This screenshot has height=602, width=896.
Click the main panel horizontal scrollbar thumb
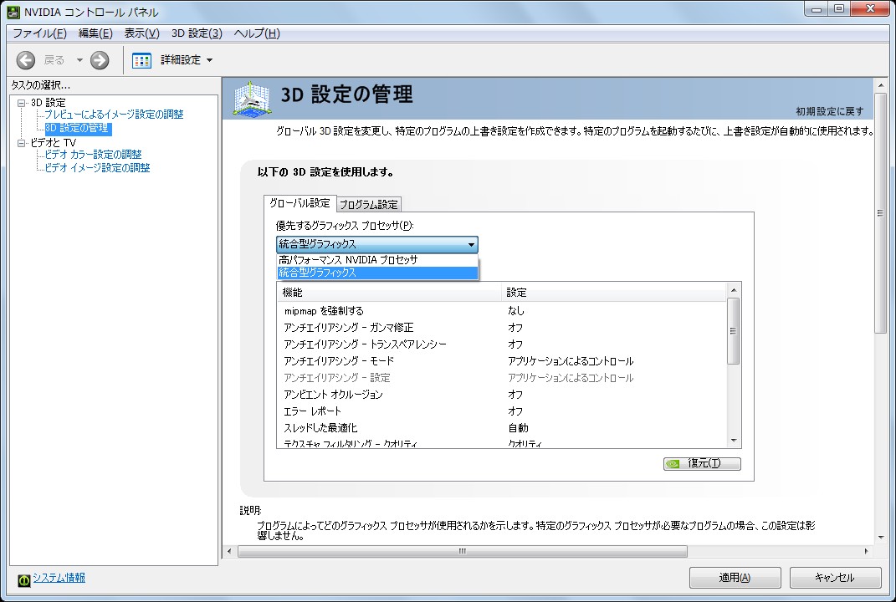(x=463, y=551)
